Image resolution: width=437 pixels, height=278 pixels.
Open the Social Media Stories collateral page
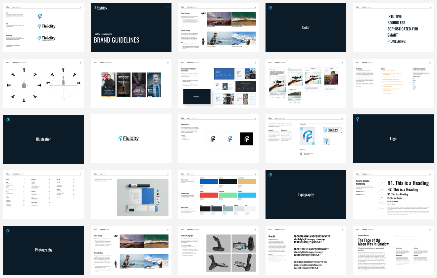click(131, 83)
